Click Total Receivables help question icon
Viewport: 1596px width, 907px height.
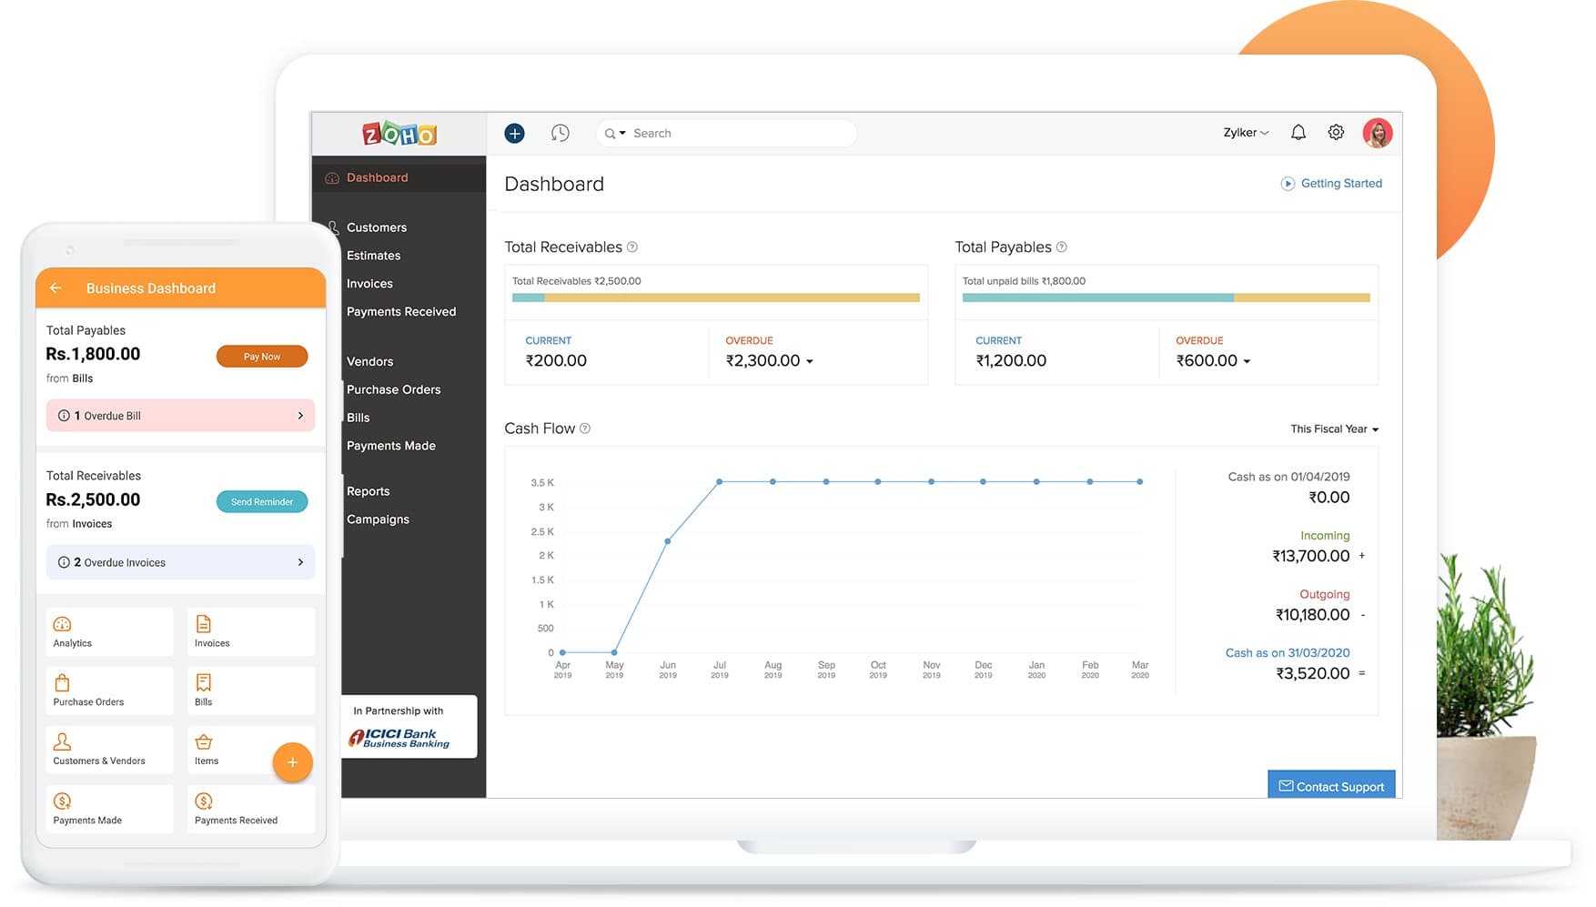click(x=632, y=247)
